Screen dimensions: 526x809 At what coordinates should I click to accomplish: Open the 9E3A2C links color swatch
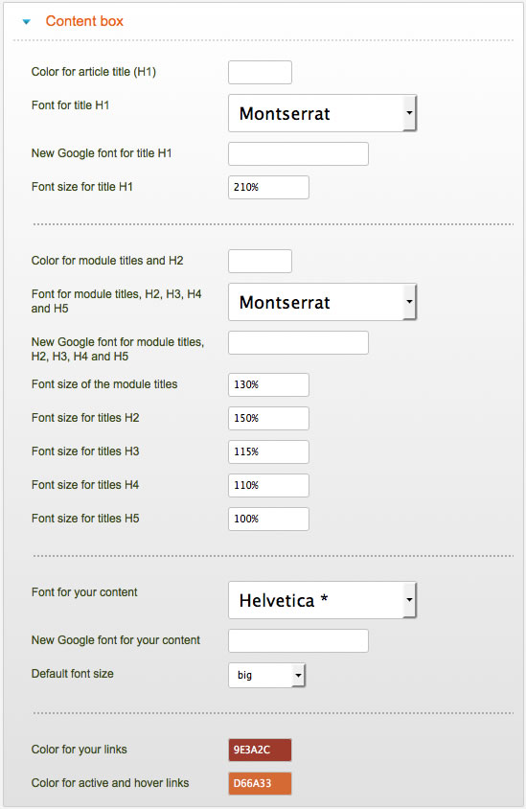[260, 751]
